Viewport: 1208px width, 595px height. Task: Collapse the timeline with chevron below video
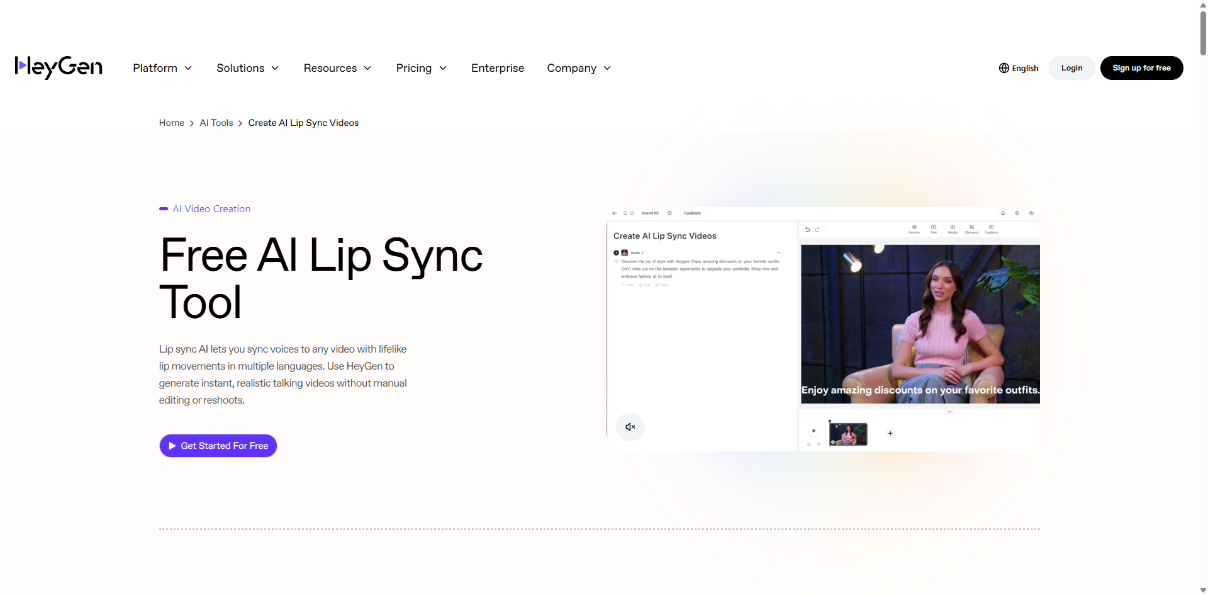(949, 412)
